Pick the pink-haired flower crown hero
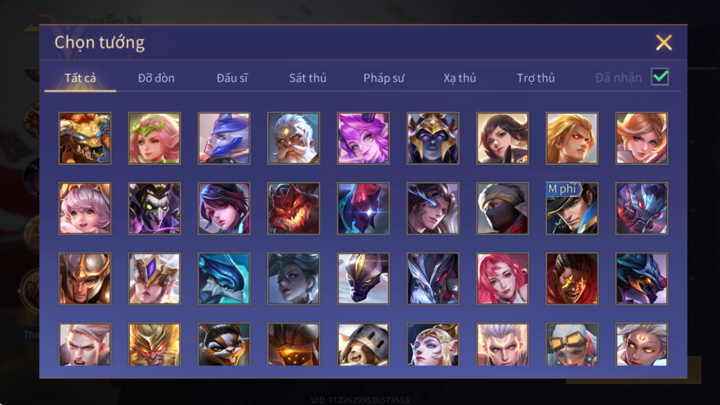Image resolution: width=720 pixels, height=405 pixels. [155, 138]
